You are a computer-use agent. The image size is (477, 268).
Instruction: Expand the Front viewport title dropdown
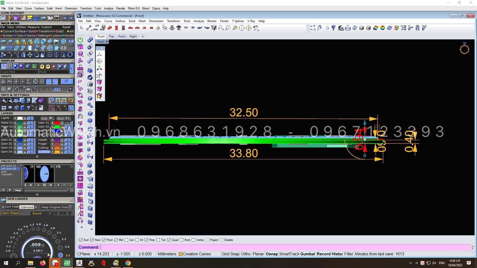tap(107, 42)
